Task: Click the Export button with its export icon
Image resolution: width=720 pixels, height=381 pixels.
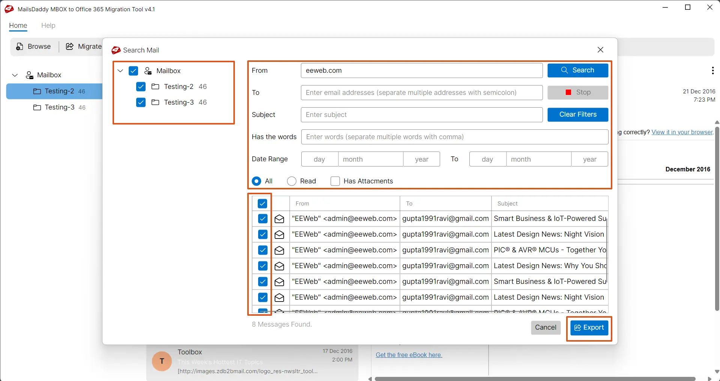Action: [589, 327]
